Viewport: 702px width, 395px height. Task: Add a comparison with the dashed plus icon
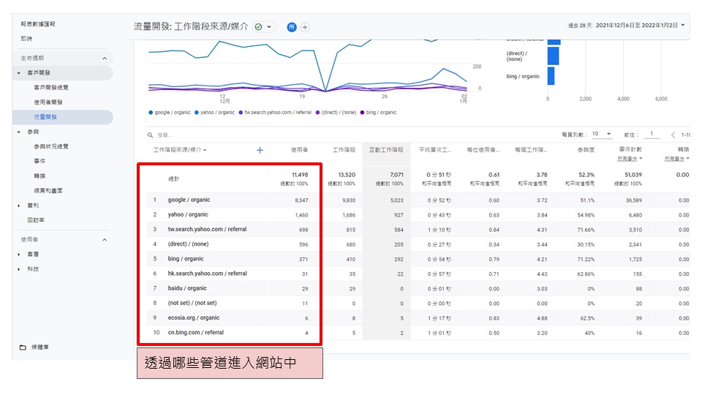[305, 27]
